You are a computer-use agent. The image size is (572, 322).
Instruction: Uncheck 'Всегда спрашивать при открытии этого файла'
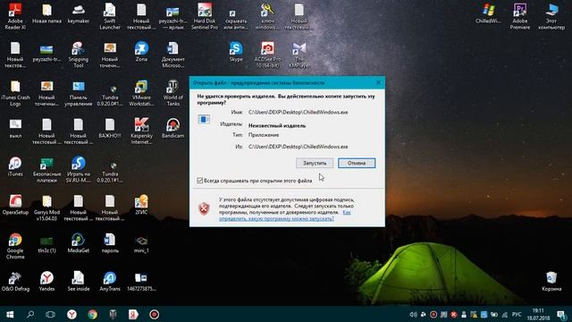coord(199,181)
